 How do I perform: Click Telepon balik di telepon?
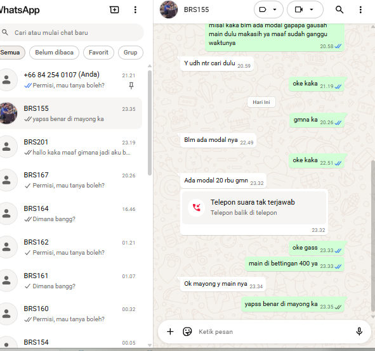tap(244, 213)
